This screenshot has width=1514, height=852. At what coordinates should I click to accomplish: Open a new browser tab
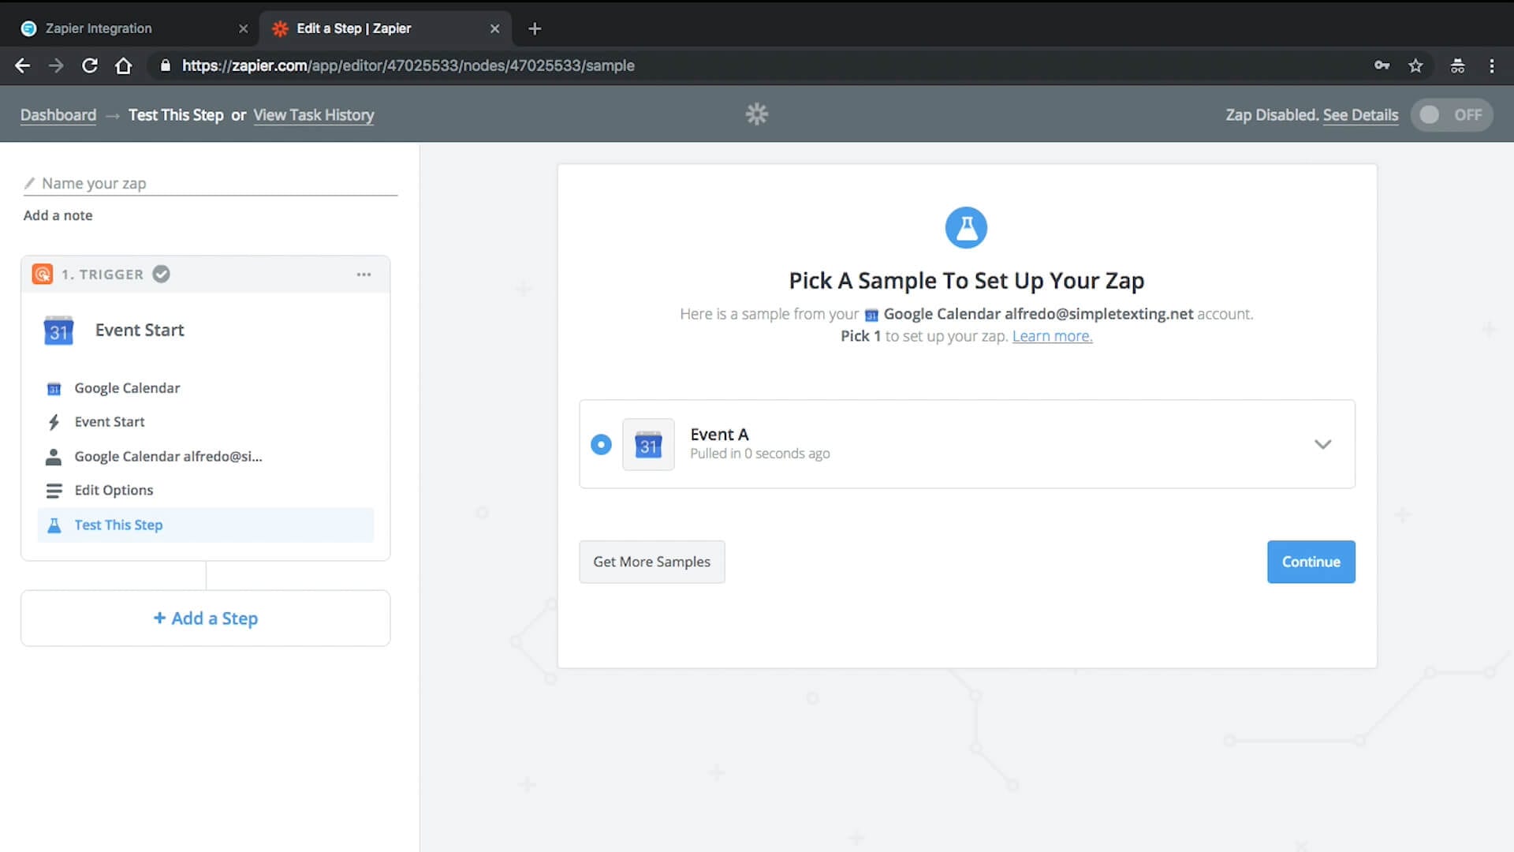click(x=535, y=28)
